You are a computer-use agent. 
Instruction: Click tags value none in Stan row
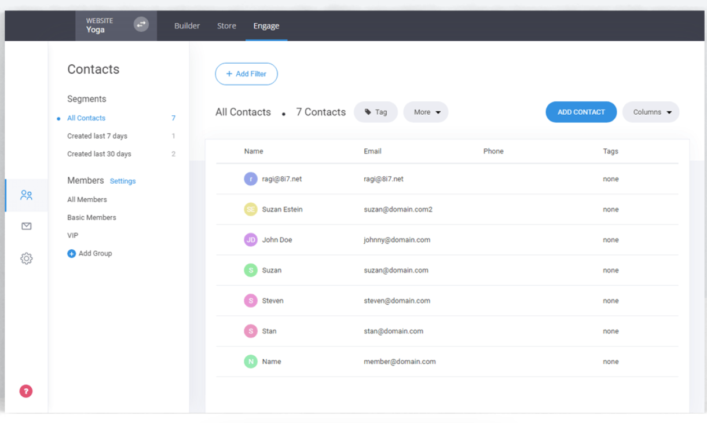[x=610, y=331]
